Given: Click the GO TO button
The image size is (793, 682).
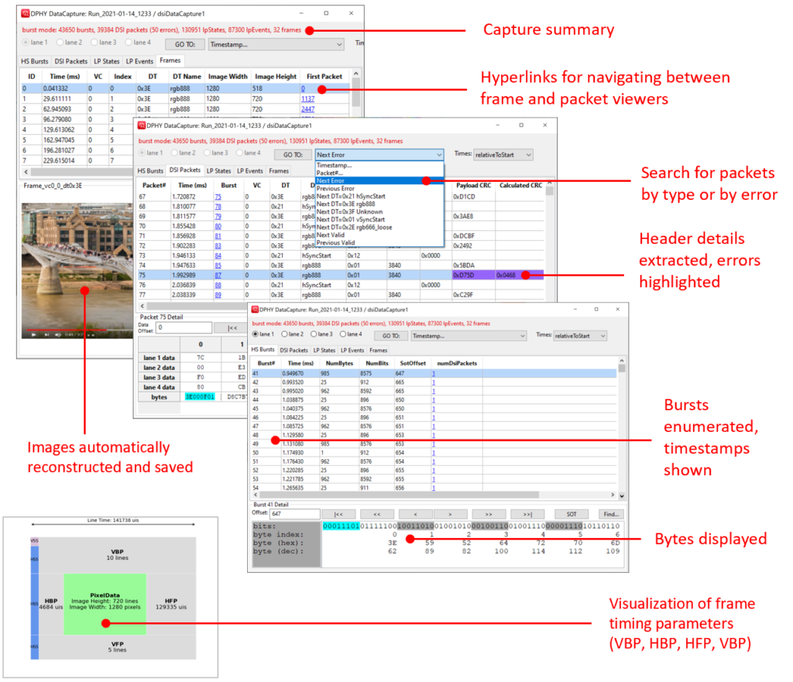Looking at the screenshot, I should click(x=184, y=44).
